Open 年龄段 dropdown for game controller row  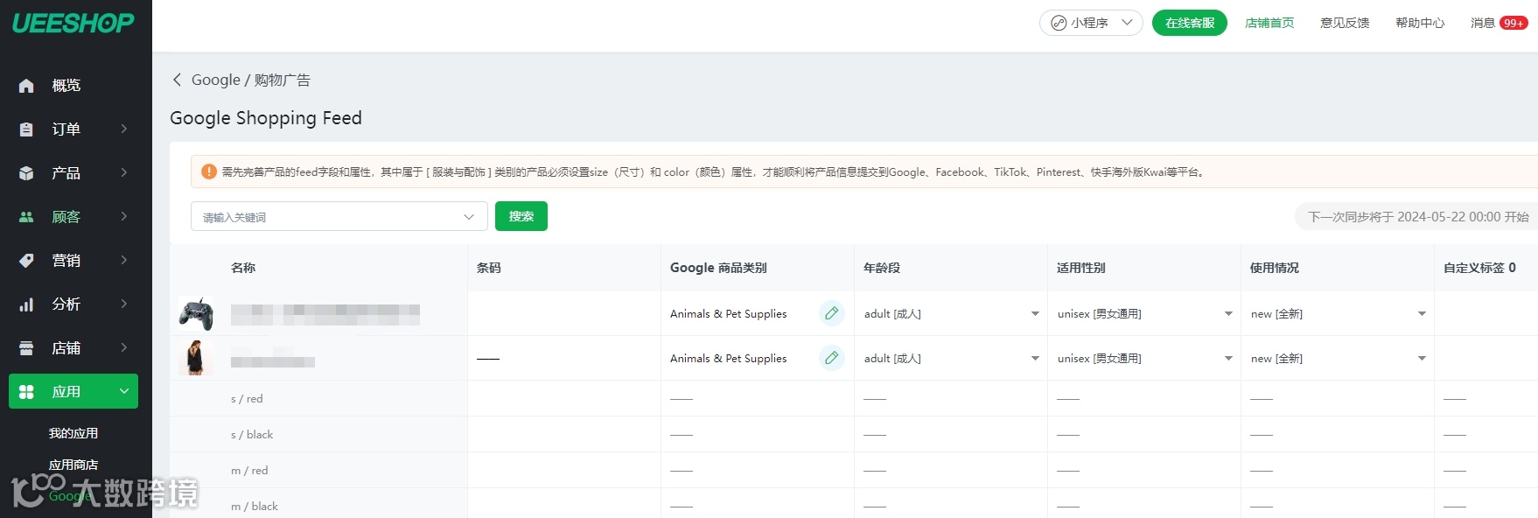tap(1035, 314)
